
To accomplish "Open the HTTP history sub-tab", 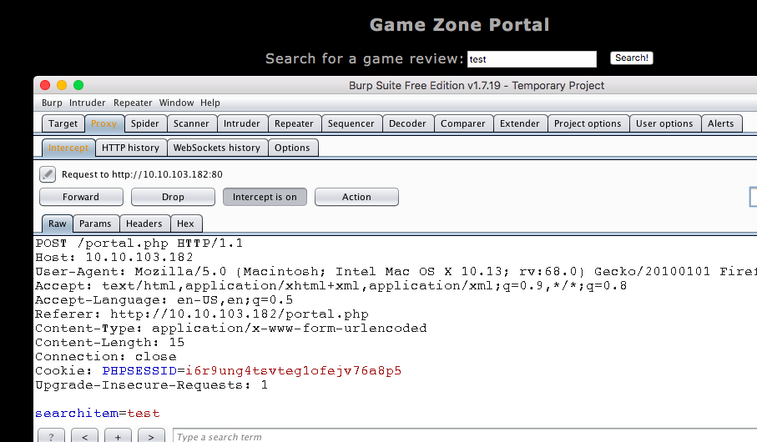I will tap(130, 148).
